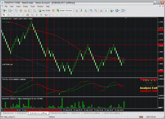
Task: Expand the Profiles dropdown arrow
Action: click(x=12, y=11)
